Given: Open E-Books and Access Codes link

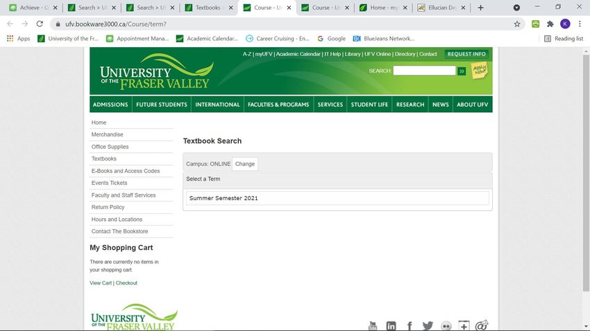Looking at the screenshot, I should click(x=126, y=171).
